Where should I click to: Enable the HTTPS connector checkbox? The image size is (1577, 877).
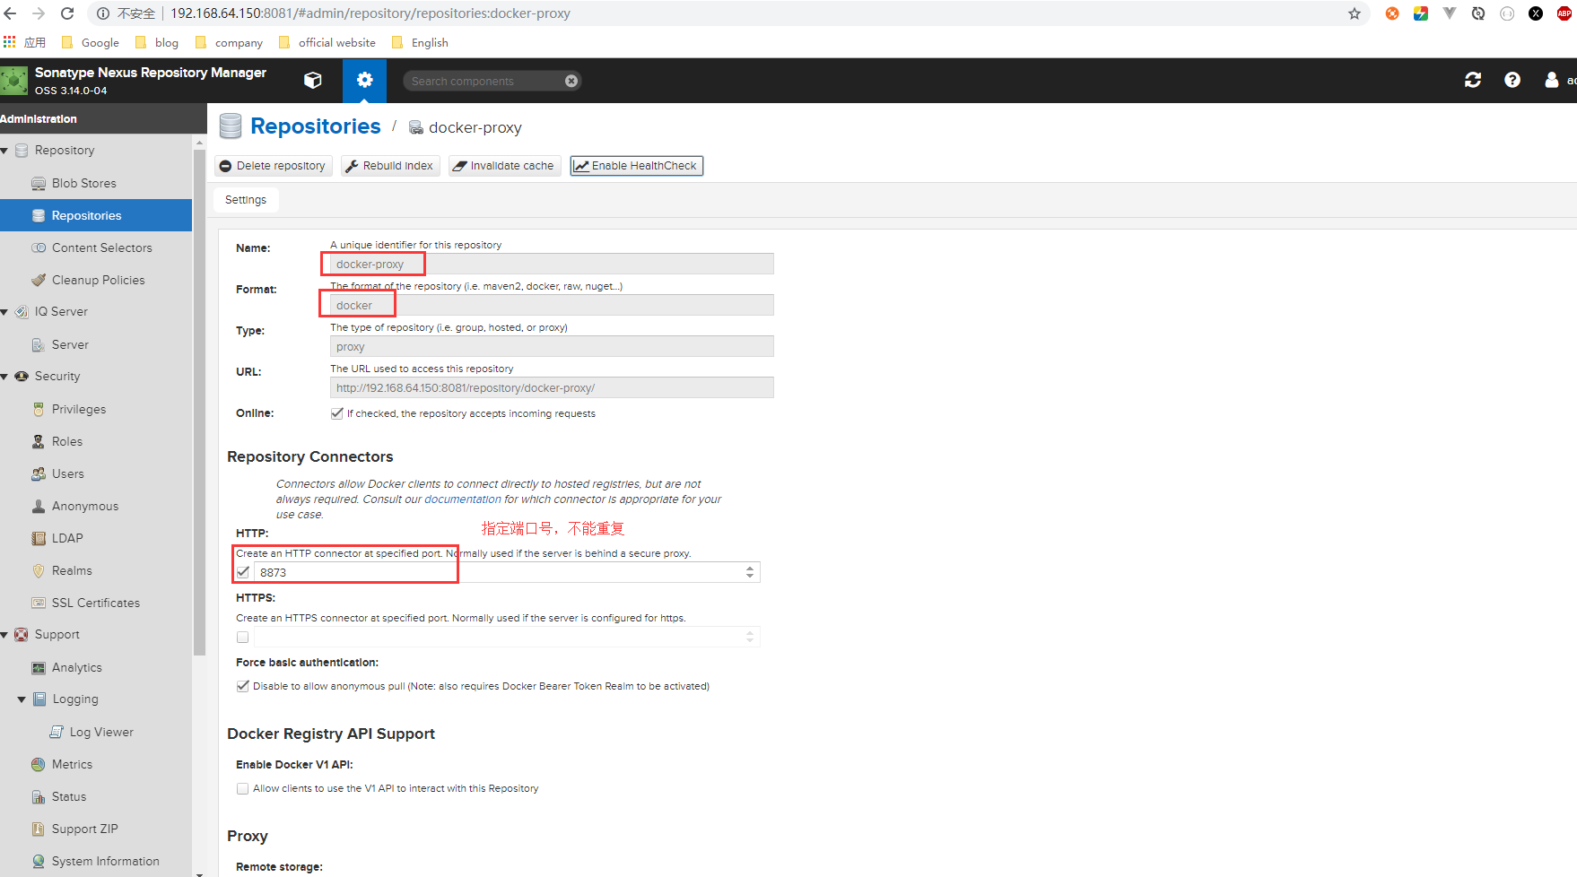tap(243, 637)
